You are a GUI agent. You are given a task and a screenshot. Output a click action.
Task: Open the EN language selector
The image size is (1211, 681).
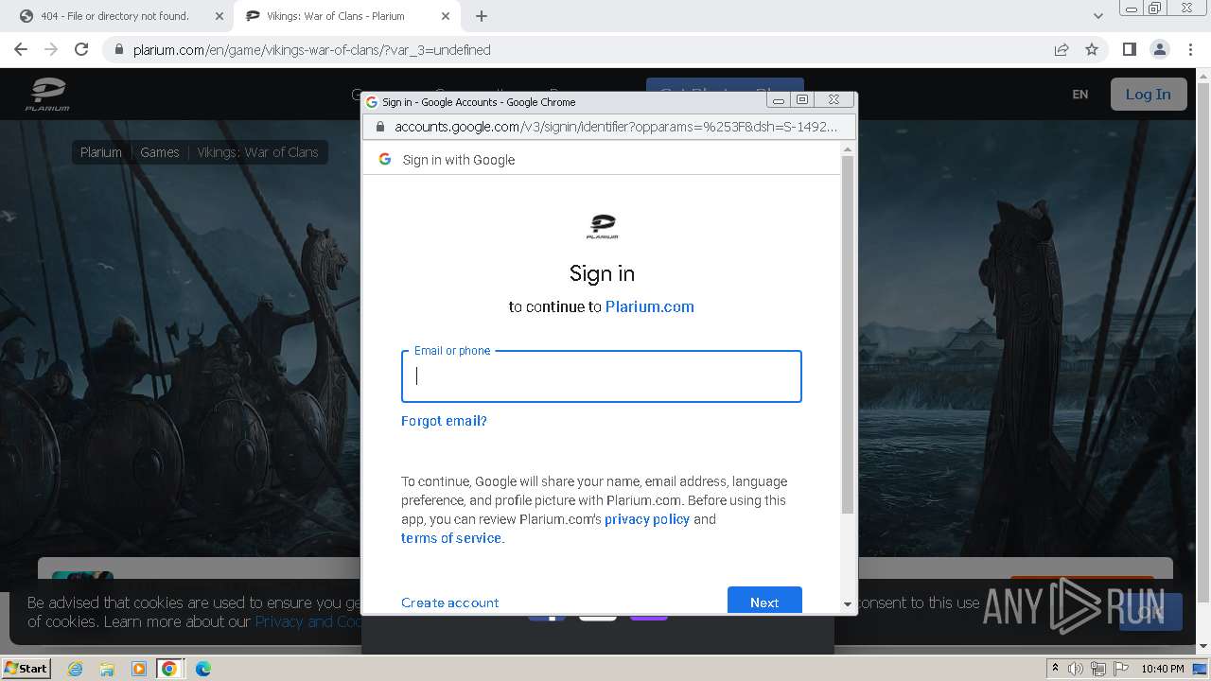(x=1080, y=95)
